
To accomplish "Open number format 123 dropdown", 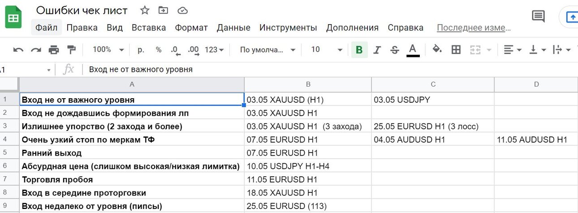I will coord(214,49).
